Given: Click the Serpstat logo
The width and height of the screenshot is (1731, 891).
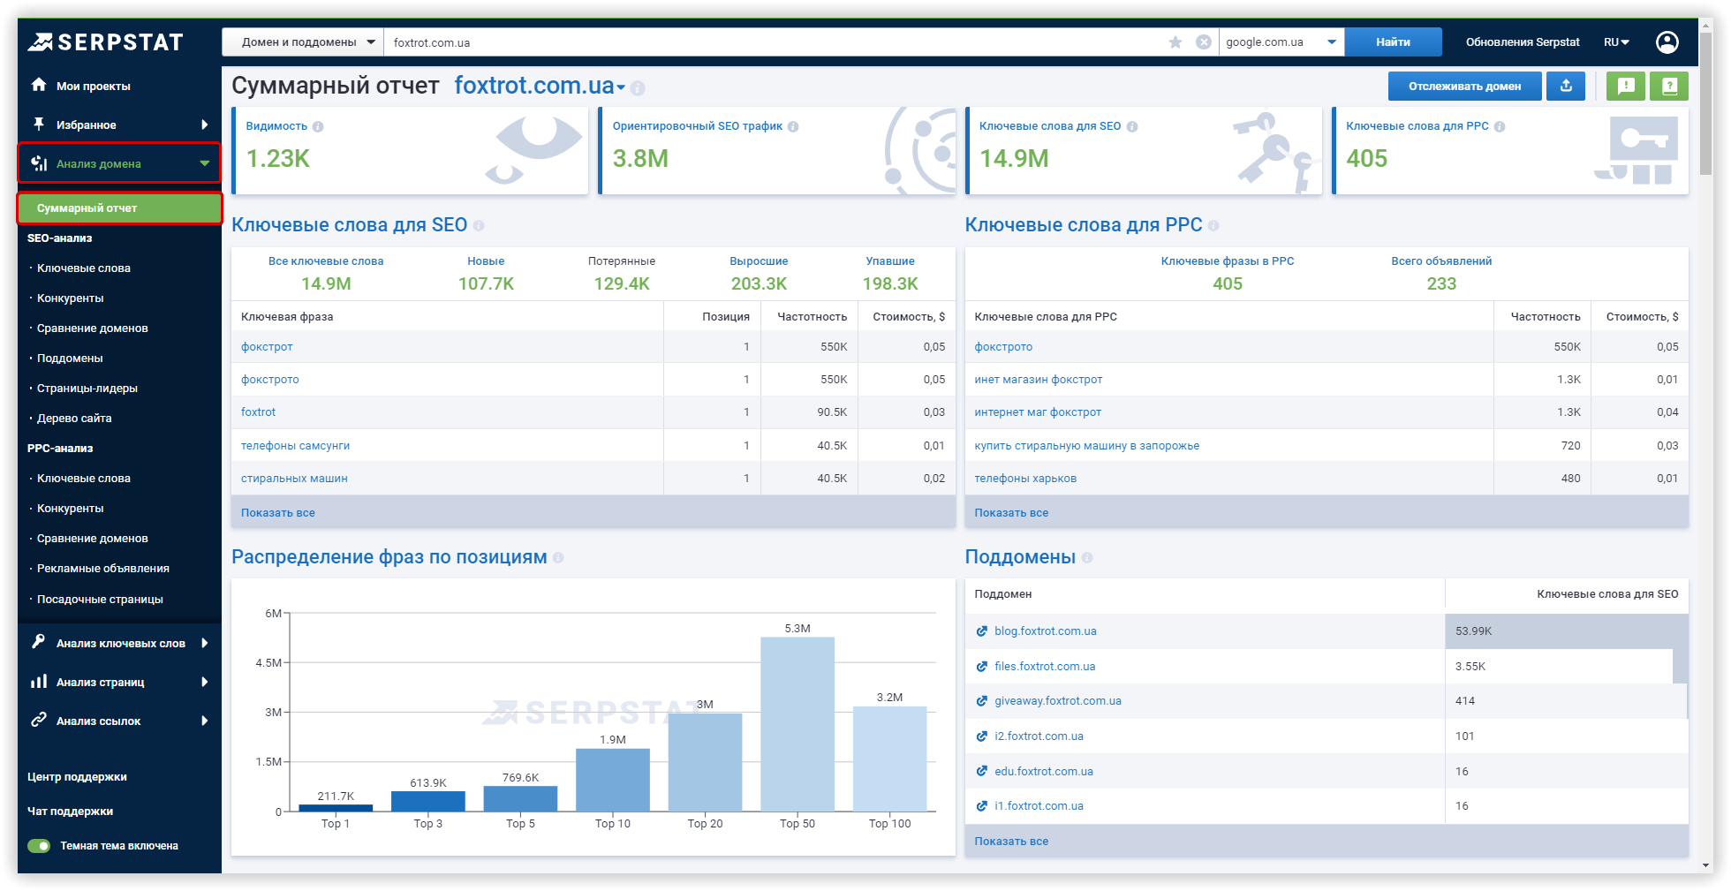Looking at the screenshot, I should coord(105,42).
